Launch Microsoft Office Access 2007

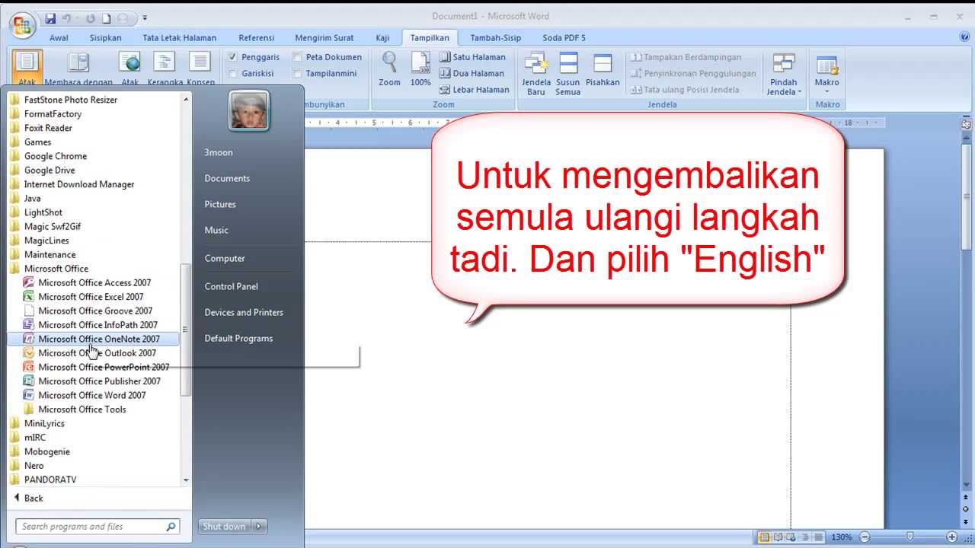pyautogui.click(x=94, y=283)
